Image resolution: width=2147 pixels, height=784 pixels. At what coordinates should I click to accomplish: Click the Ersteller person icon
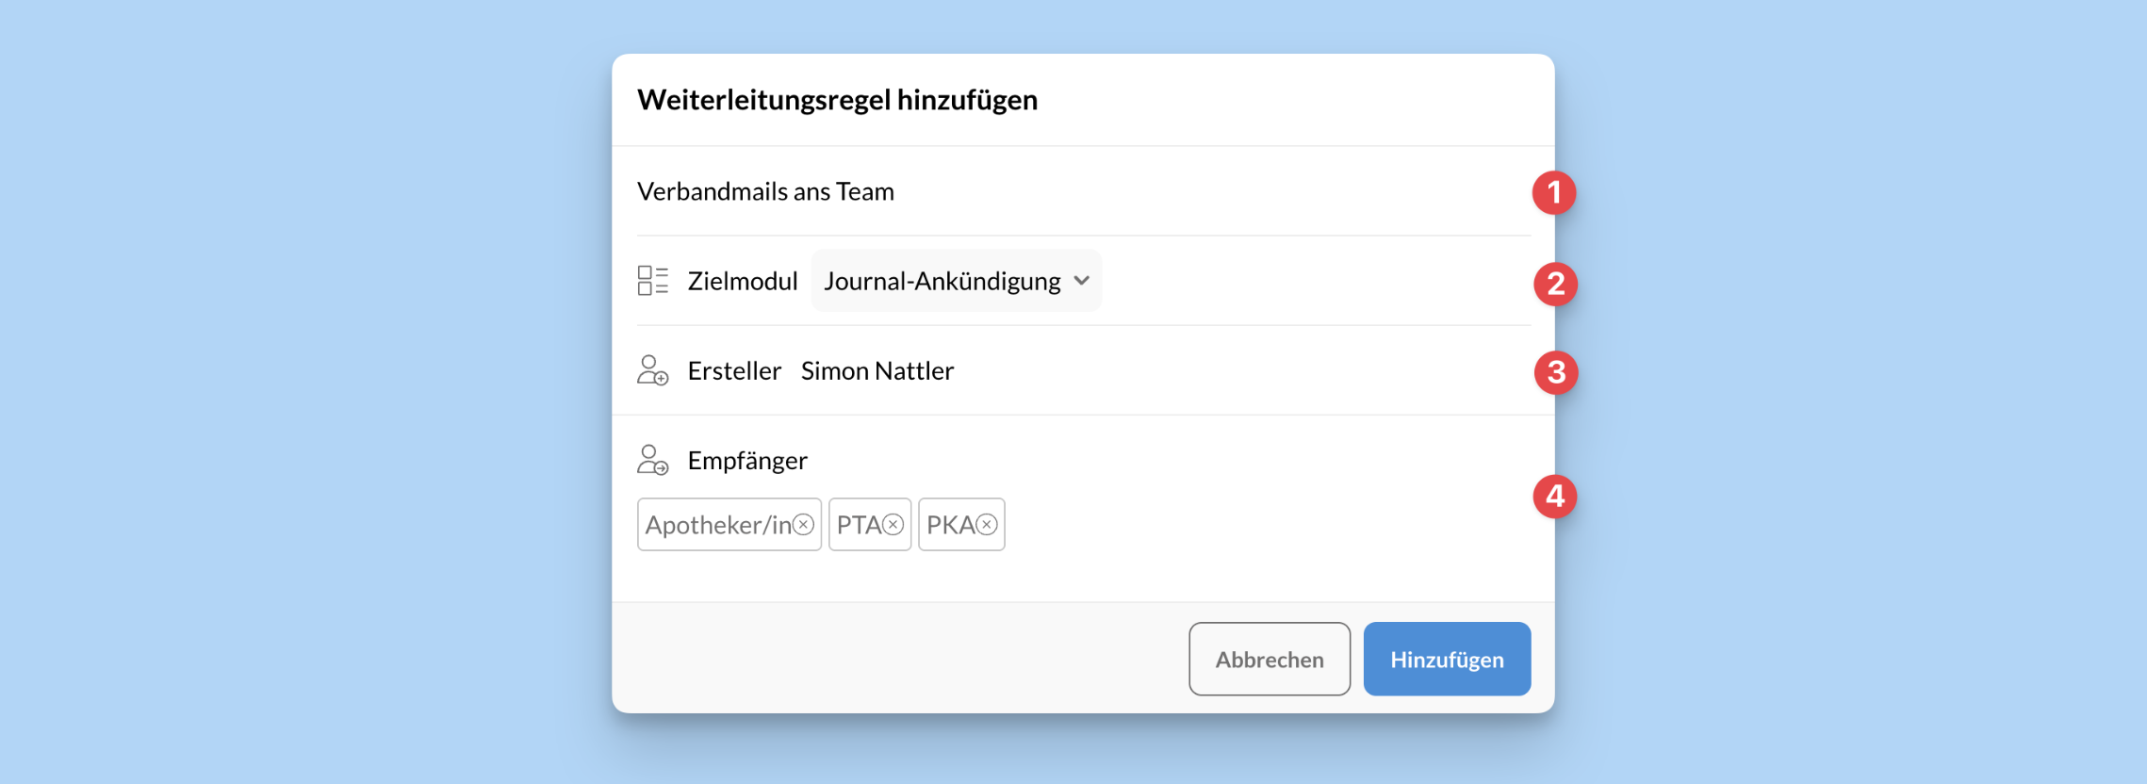[652, 370]
